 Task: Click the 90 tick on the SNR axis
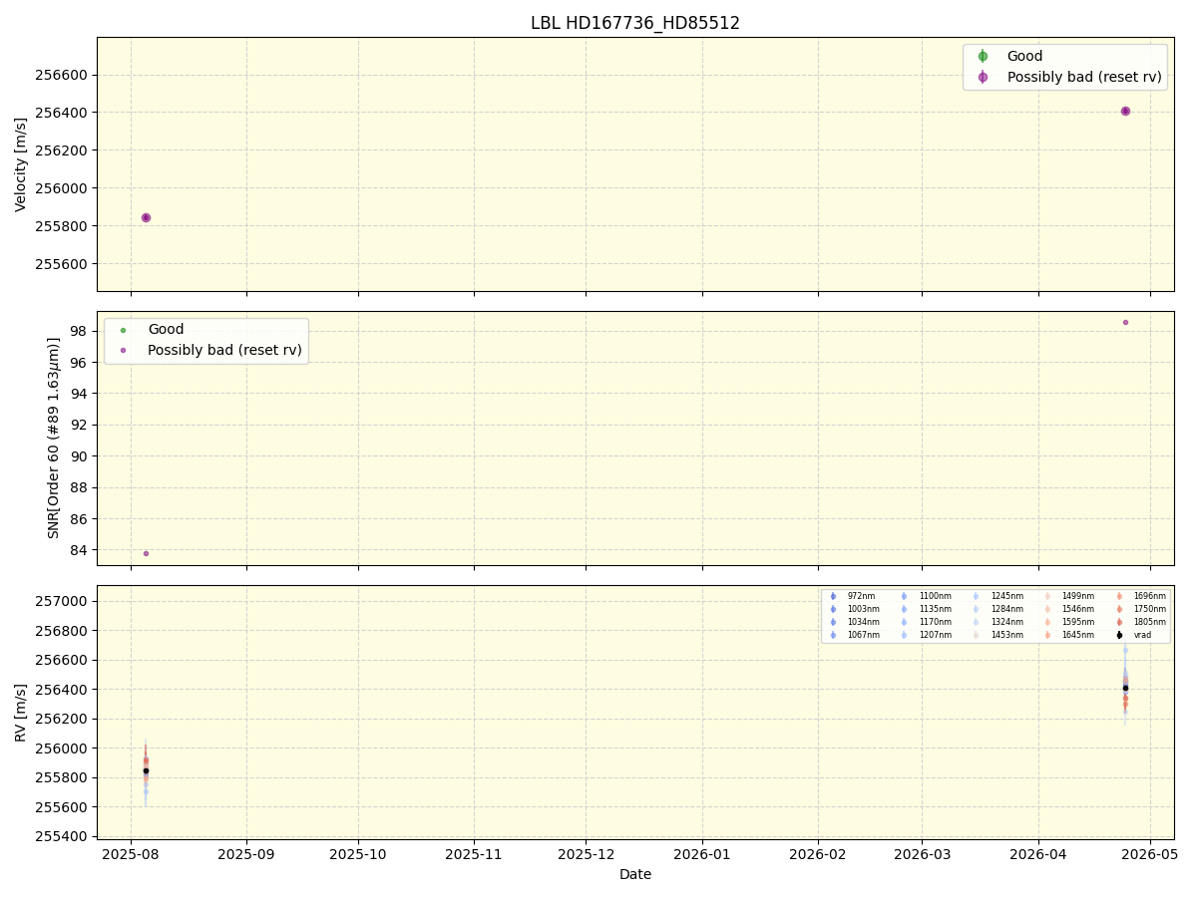tap(80, 456)
